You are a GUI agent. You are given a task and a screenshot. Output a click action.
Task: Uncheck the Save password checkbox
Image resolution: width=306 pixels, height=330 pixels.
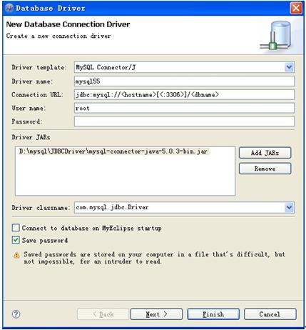click(16, 240)
